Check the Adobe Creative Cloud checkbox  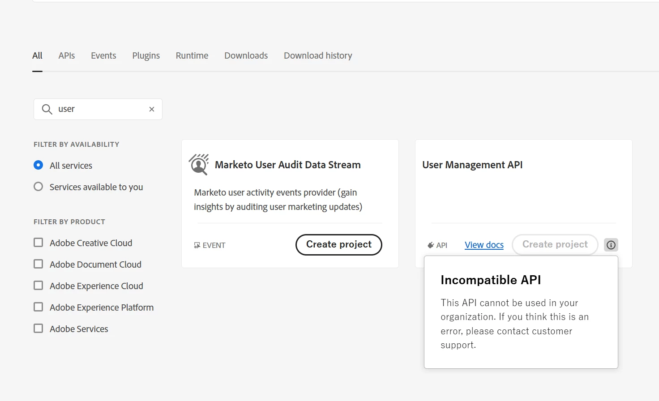[39, 243]
